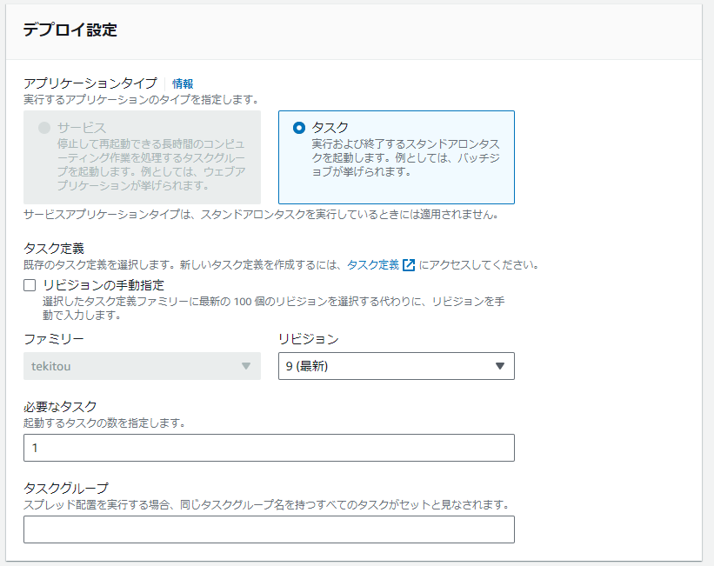Click the タスクグループ label text
Screen dimensions: 714x566
coord(66,488)
